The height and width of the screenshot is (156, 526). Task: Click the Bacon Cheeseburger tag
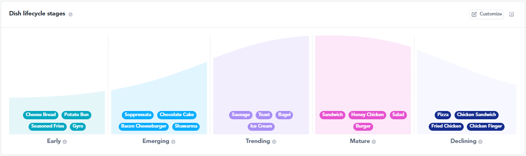click(144, 126)
